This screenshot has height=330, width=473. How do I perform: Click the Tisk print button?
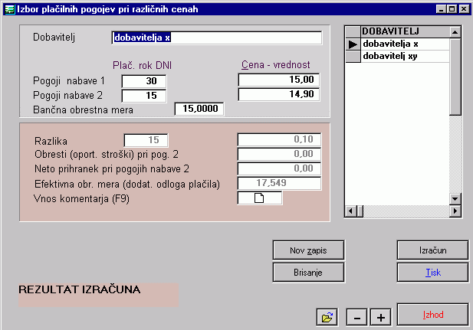click(x=432, y=273)
